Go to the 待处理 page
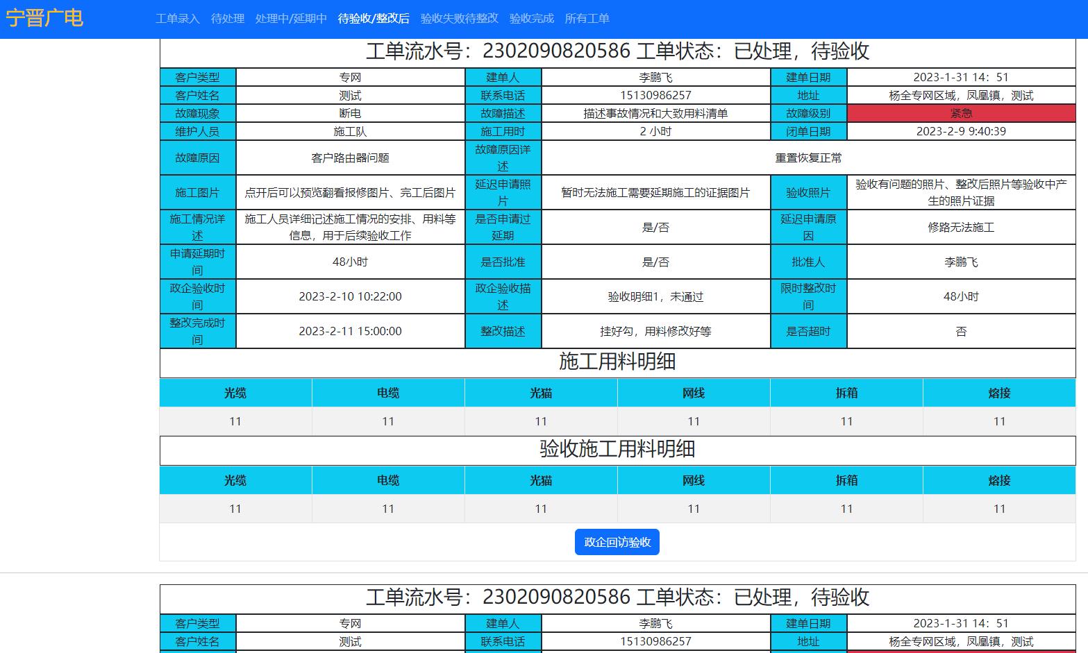 pyautogui.click(x=228, y=19)
